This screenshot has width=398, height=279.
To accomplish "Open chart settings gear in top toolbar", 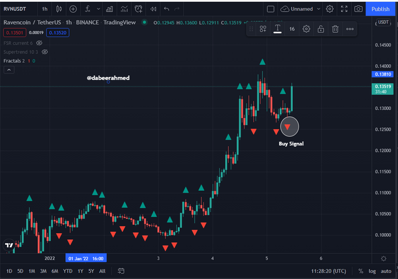I will coord(330,9).
